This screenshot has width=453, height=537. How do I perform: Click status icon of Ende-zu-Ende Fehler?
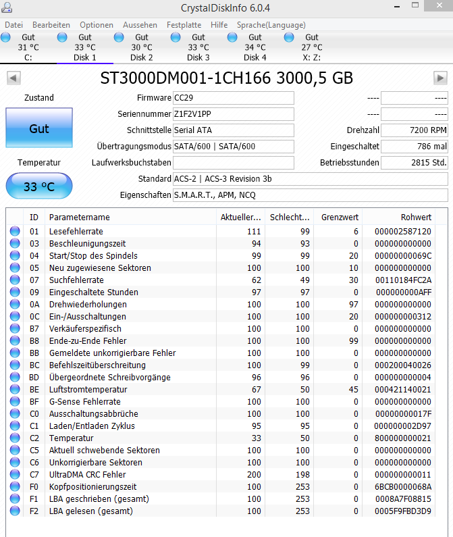15,340
